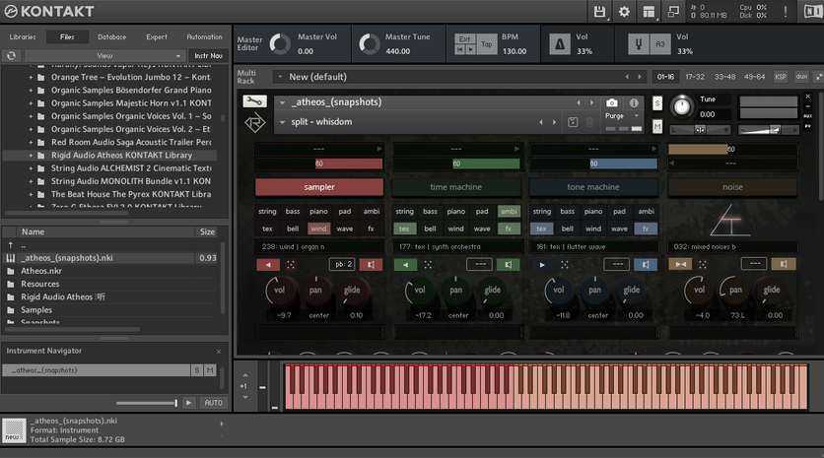Open the workspace layout panel icon
This screenshot has width=824, height=458.
pos(649,12)
